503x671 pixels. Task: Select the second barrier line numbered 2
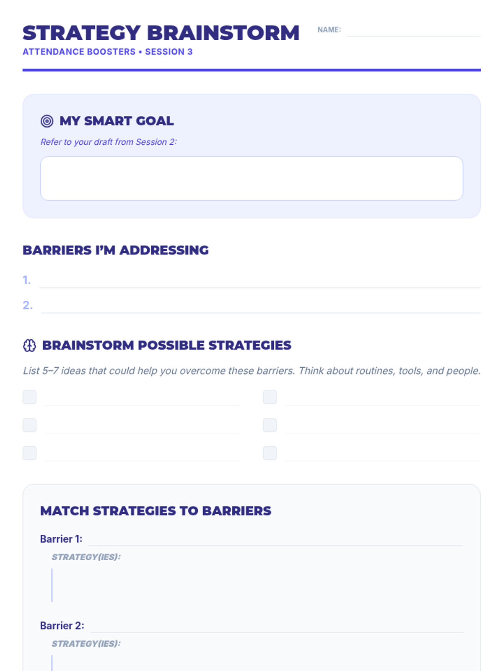[260, 306]
